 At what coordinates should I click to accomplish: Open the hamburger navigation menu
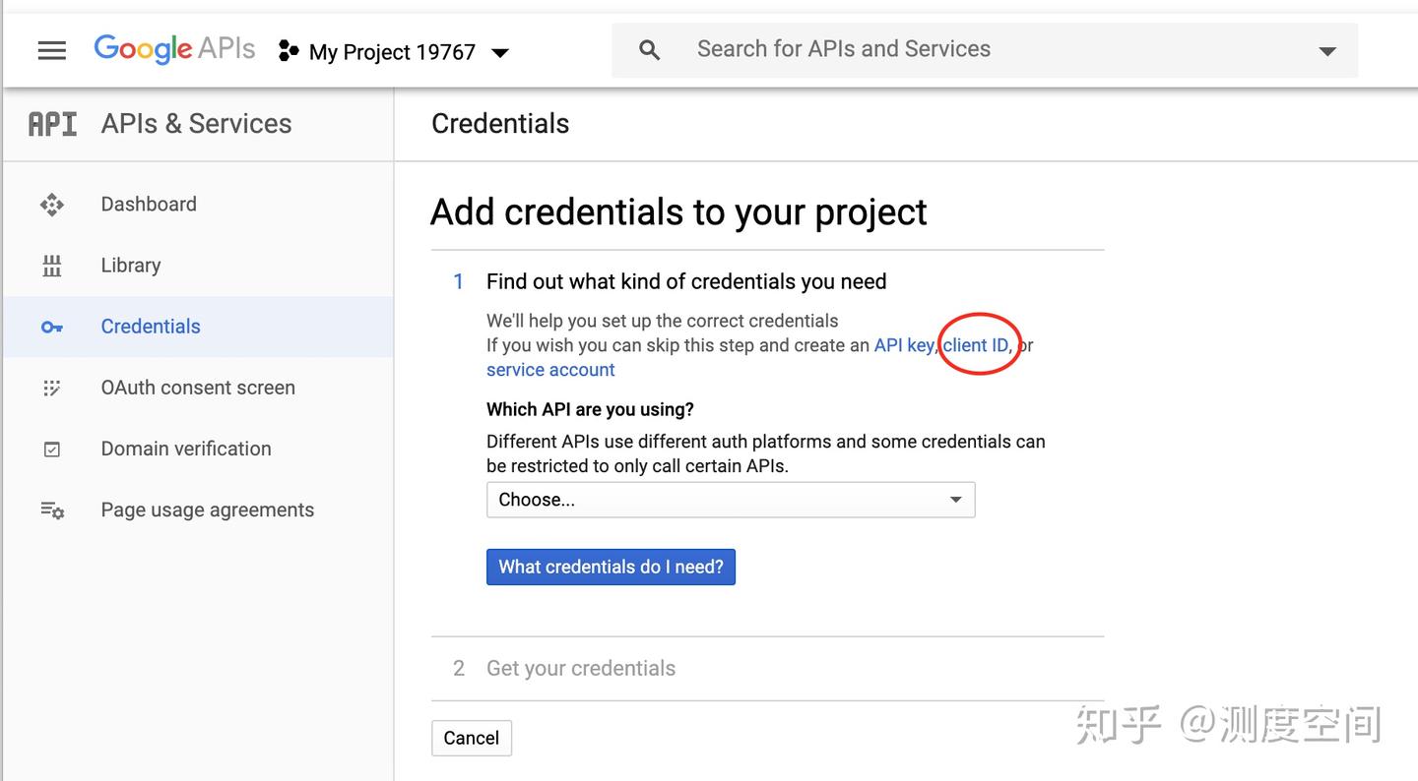tap(51, 51)
